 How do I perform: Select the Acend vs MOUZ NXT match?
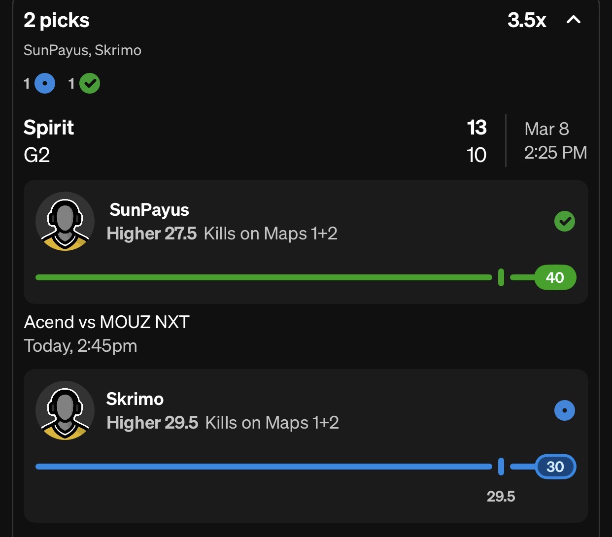point(107,322)
